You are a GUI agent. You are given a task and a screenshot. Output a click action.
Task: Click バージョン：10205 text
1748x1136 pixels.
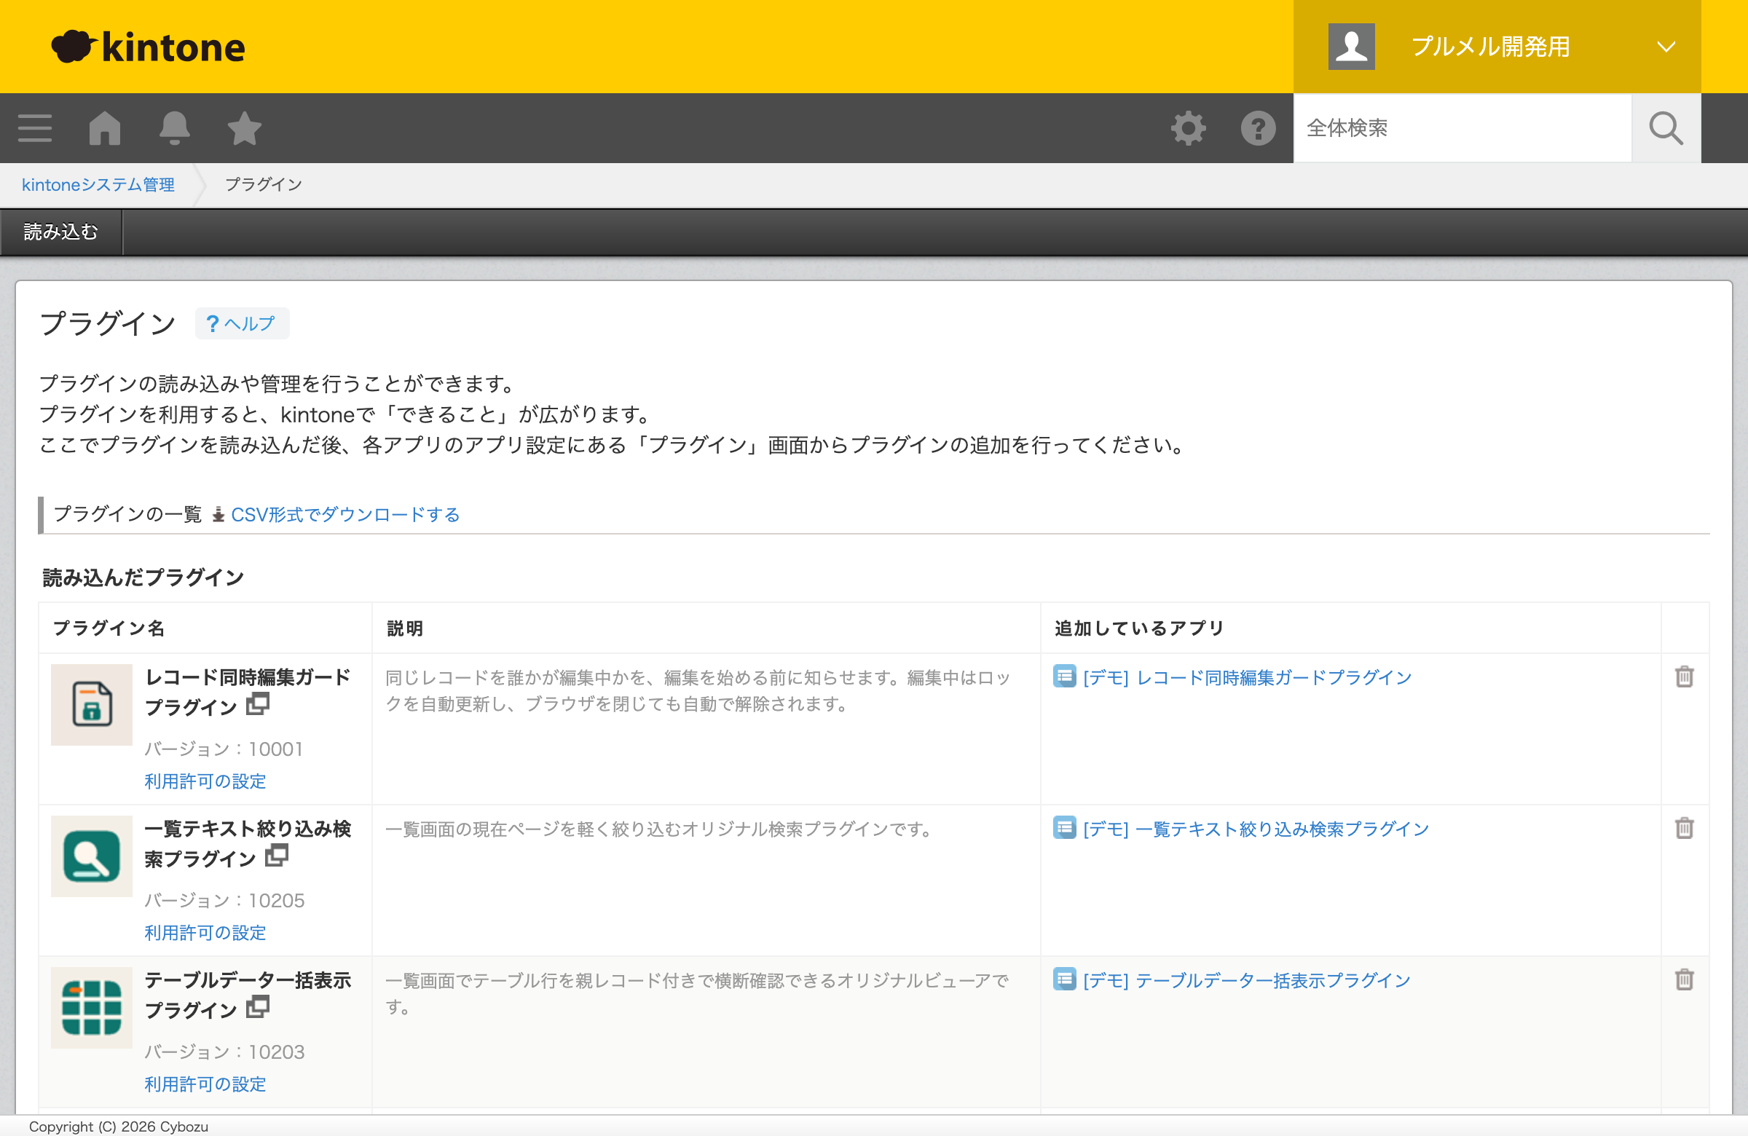click(224, 900)
